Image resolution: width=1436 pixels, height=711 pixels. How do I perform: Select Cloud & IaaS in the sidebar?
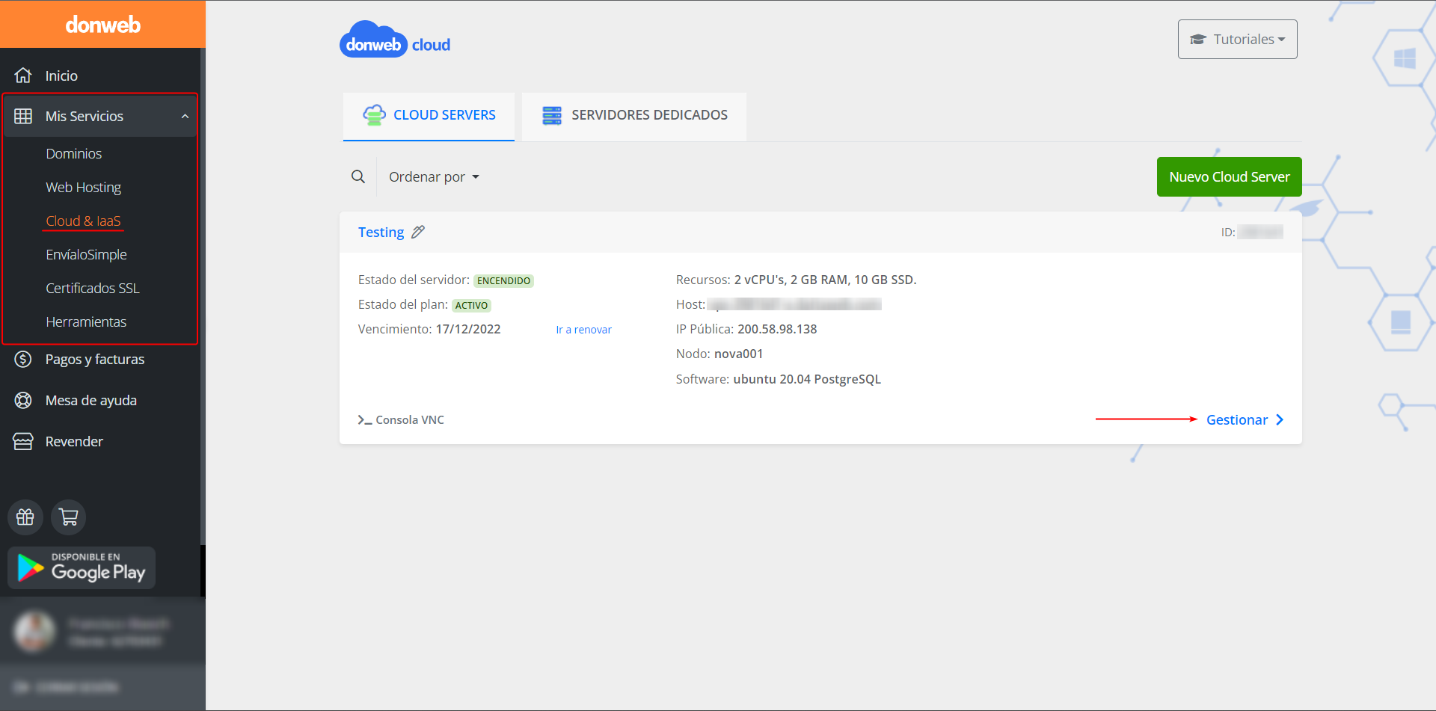pos(83,221)
